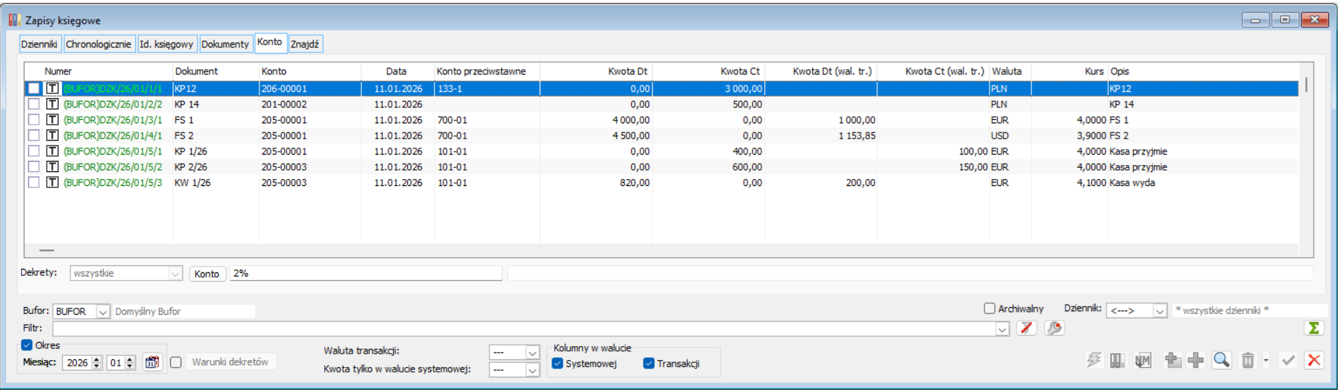Screen dimensions: 1338x390
Task: Click the Konto button beside Dekrety
Action: [x=207, y=274]
